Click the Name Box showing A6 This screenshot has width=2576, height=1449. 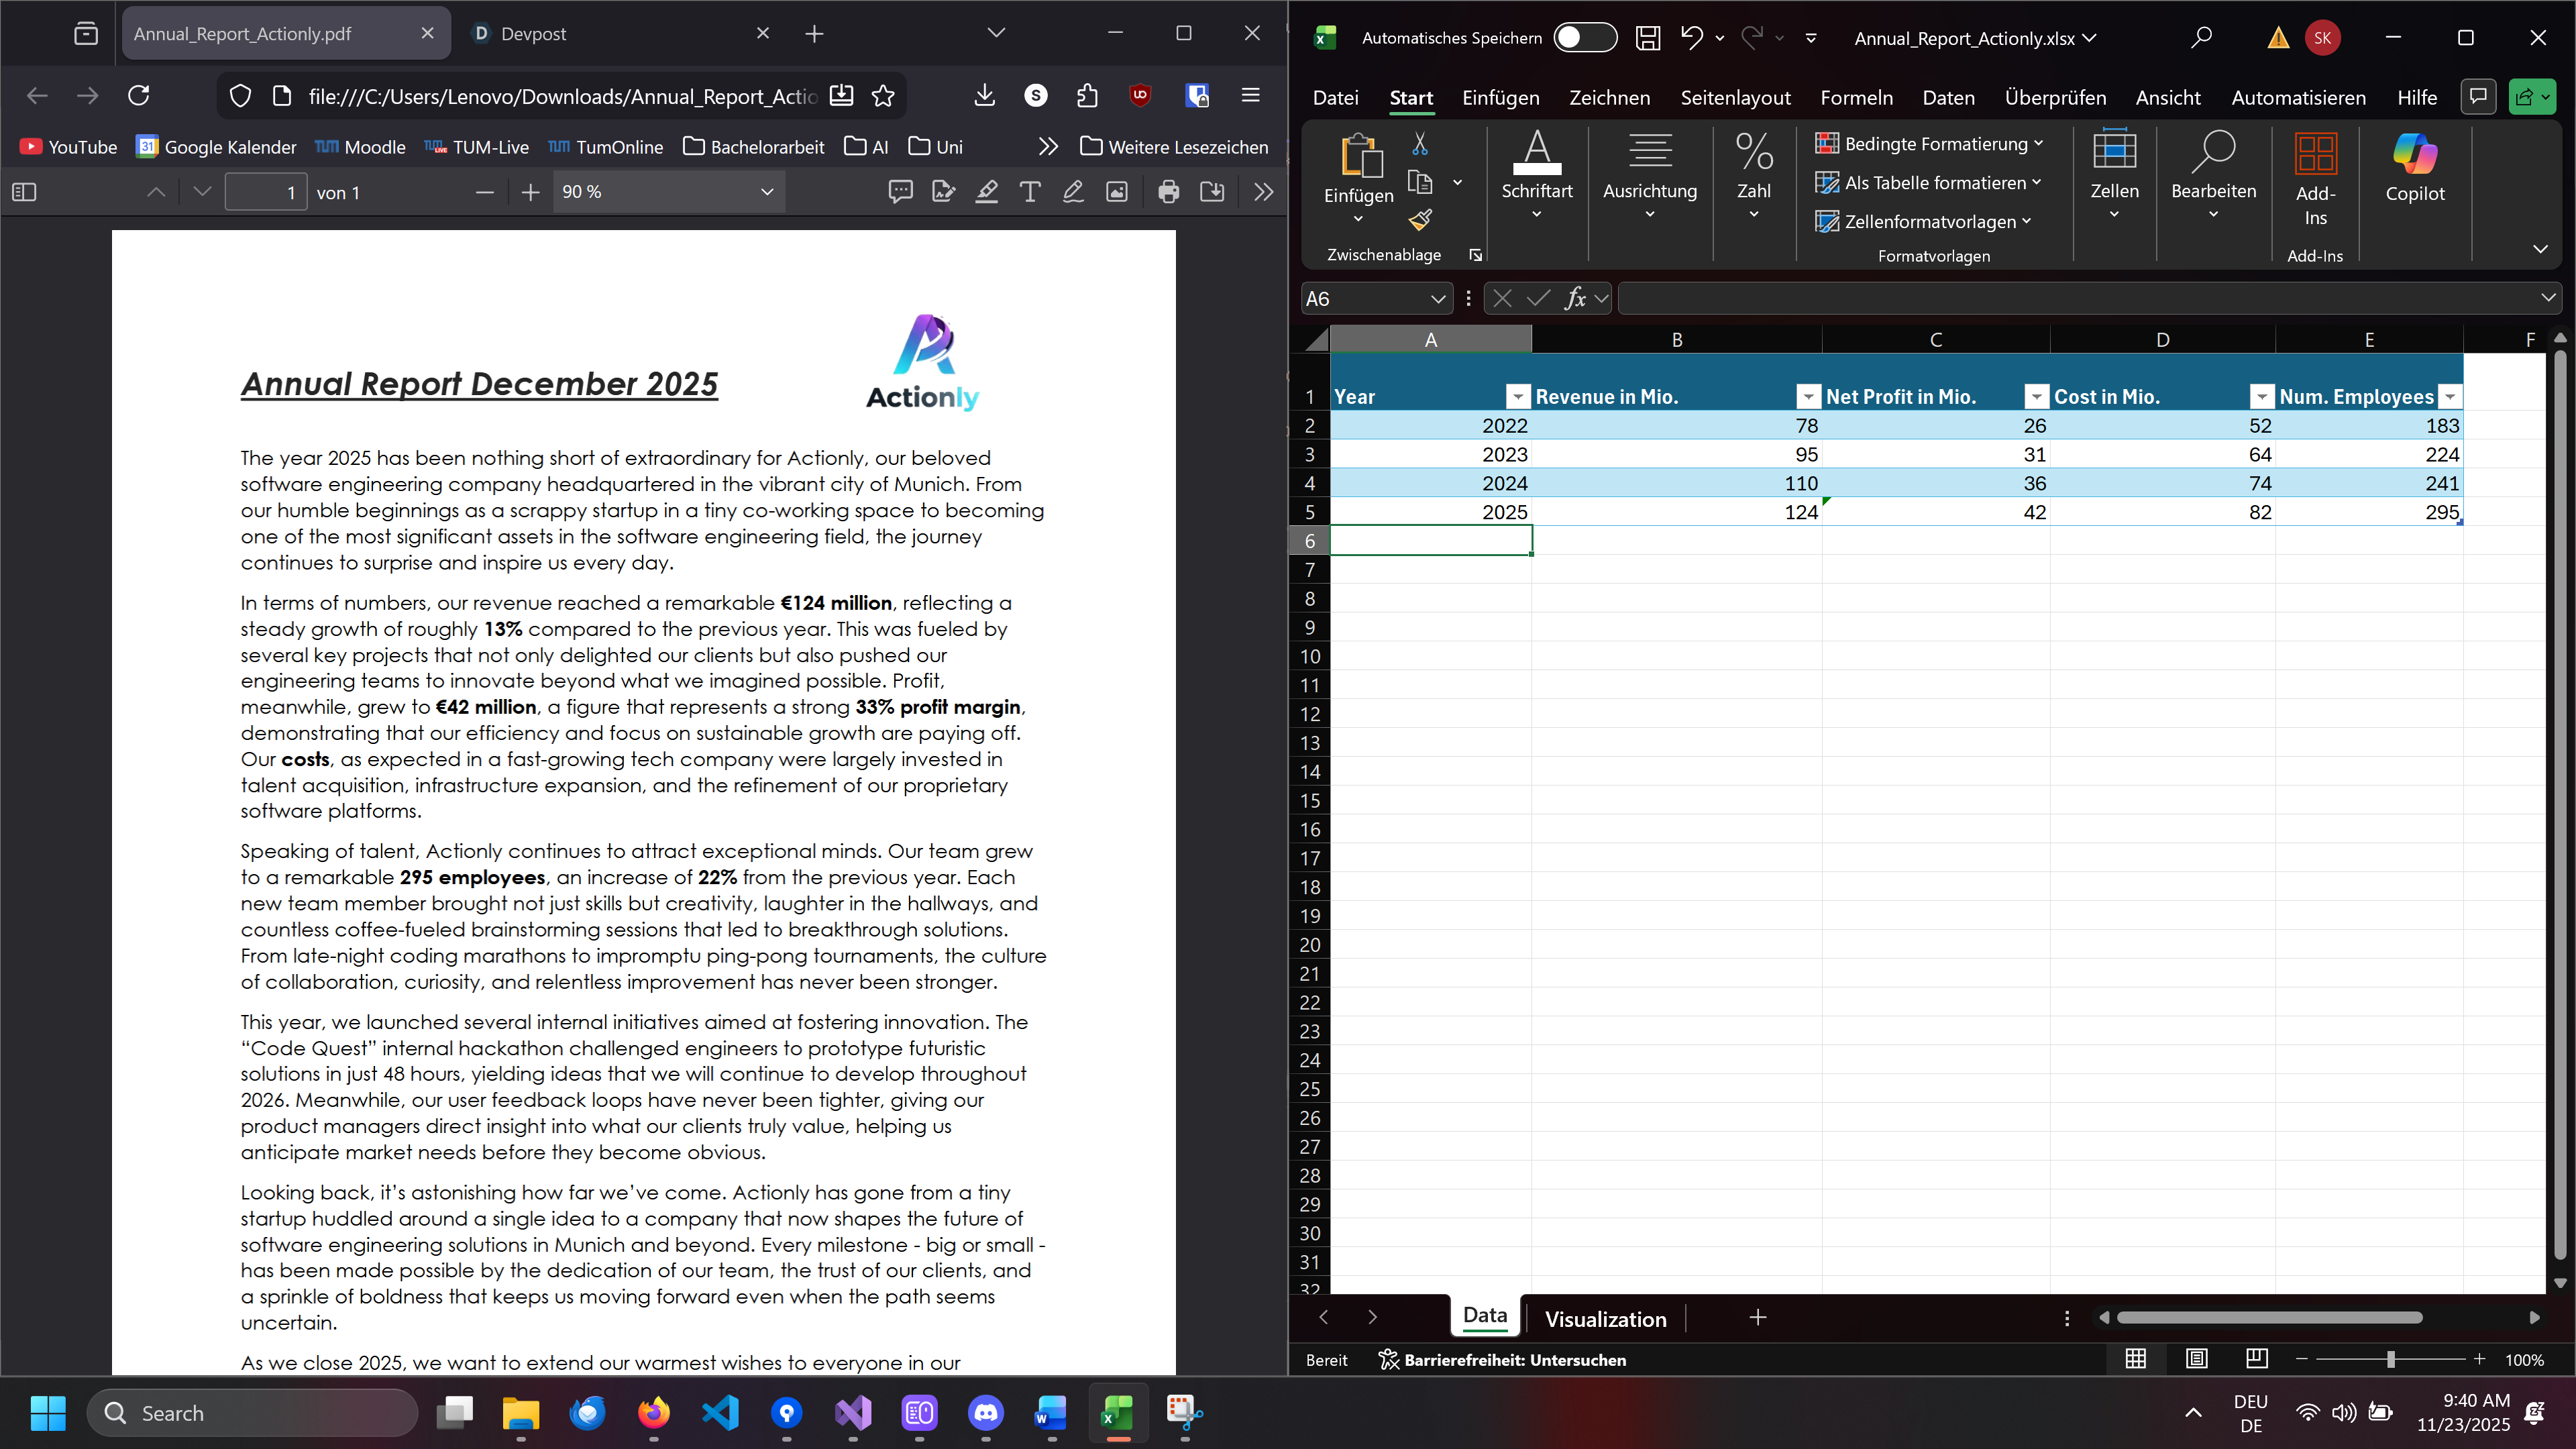click(1360, 299)
